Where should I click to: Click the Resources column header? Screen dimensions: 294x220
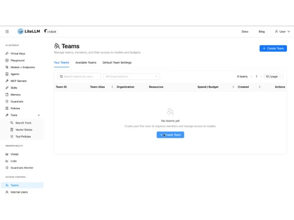tap(156, 87)
